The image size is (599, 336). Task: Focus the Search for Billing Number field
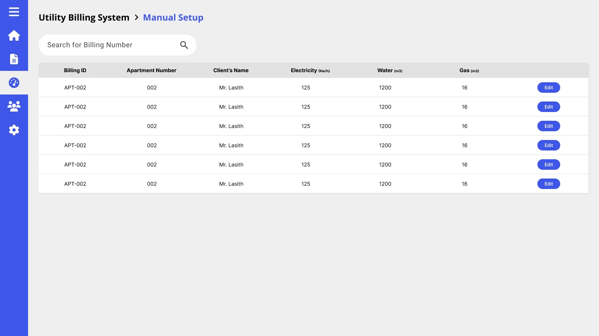118,45
